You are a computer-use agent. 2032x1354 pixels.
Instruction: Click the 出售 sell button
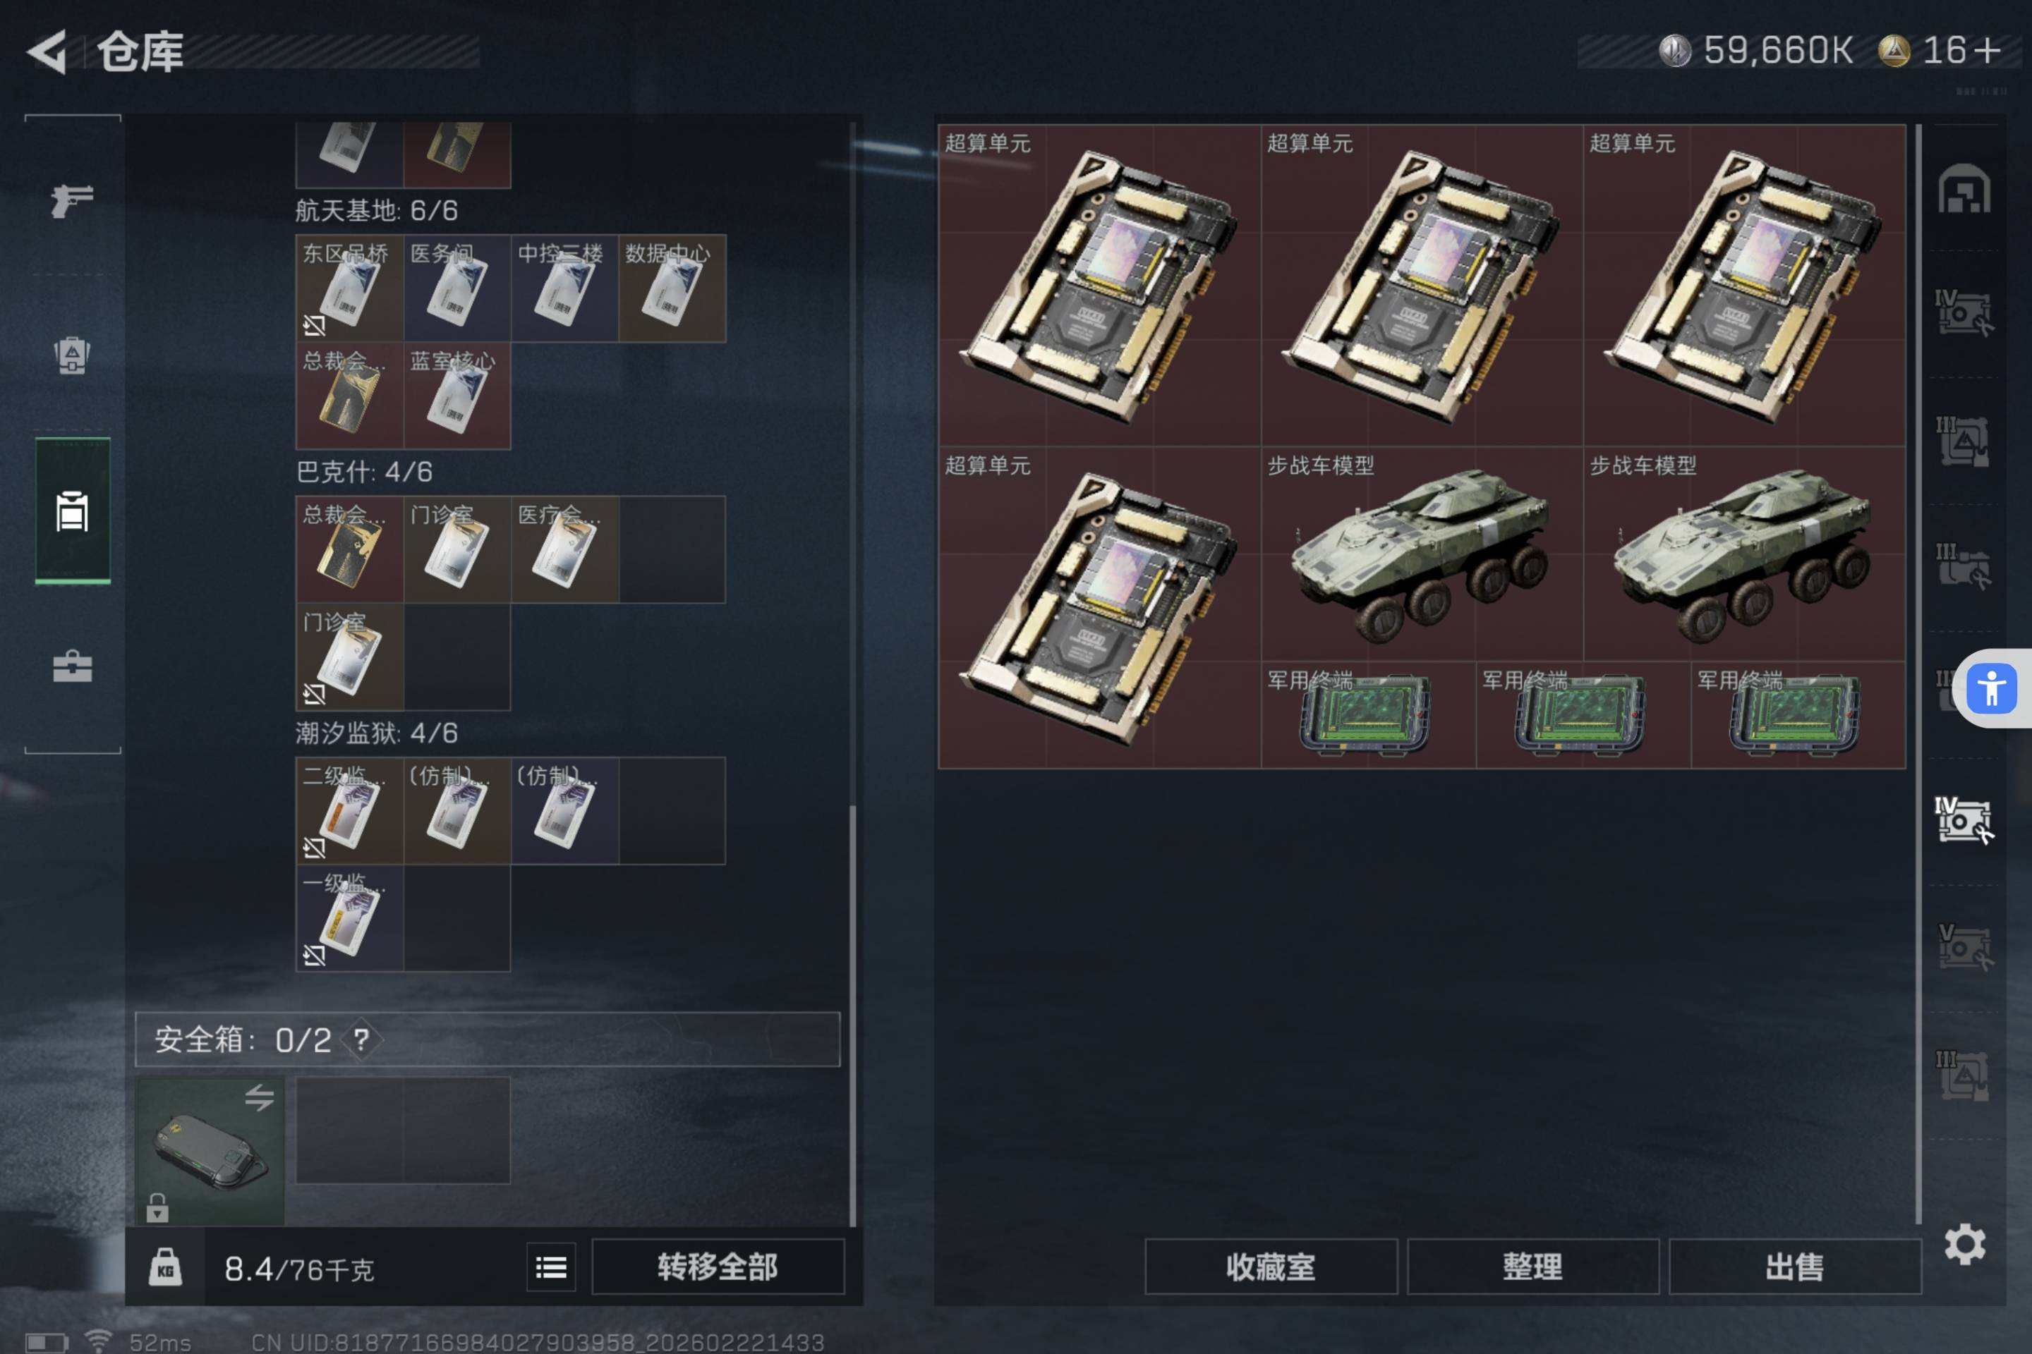(1794, 1267)
